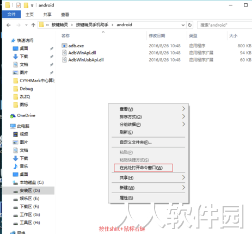252x234 pixels.
Task: Click the hidden-path chevron before 按键精灵
Action: (47, 25)
